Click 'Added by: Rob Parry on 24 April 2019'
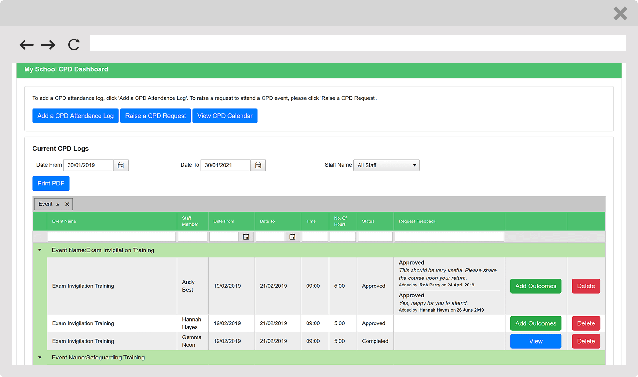 click(436, 285)
